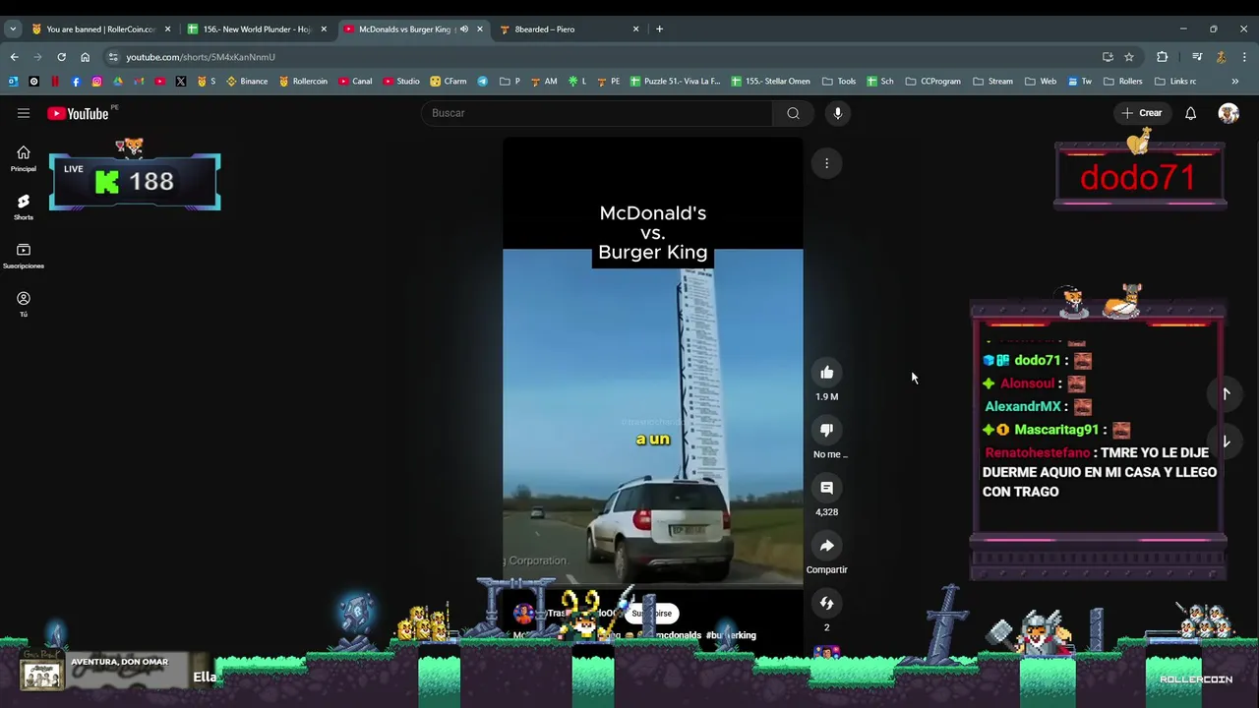
Task: Dislike the short with thumbs down
Action: coord(827,430)
